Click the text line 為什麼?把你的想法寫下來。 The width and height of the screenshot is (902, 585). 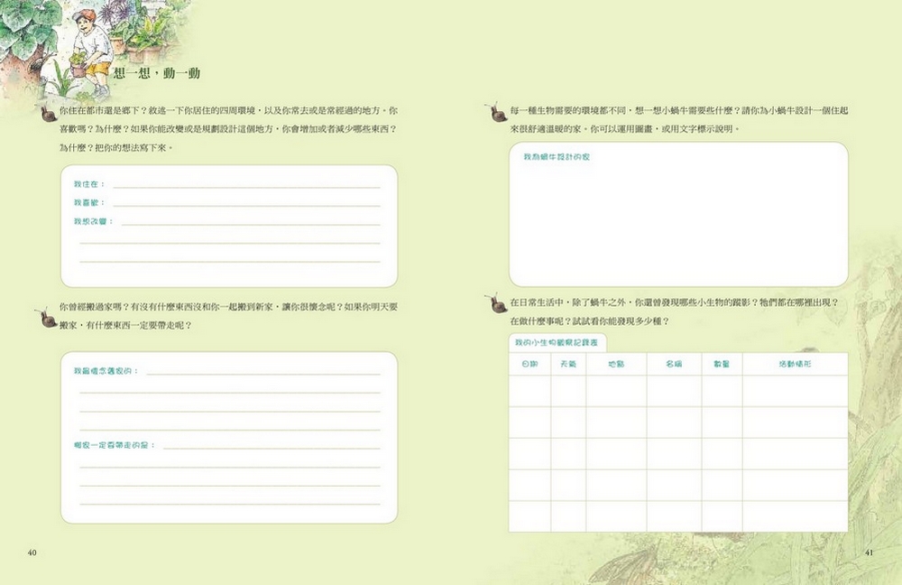(x=116, y=147)
